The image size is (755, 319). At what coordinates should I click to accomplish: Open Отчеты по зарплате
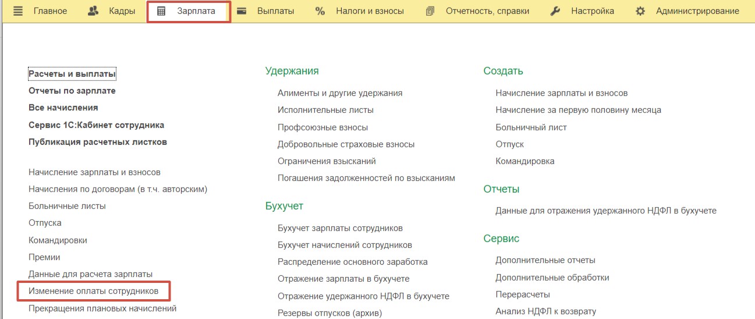click(72, 91)
